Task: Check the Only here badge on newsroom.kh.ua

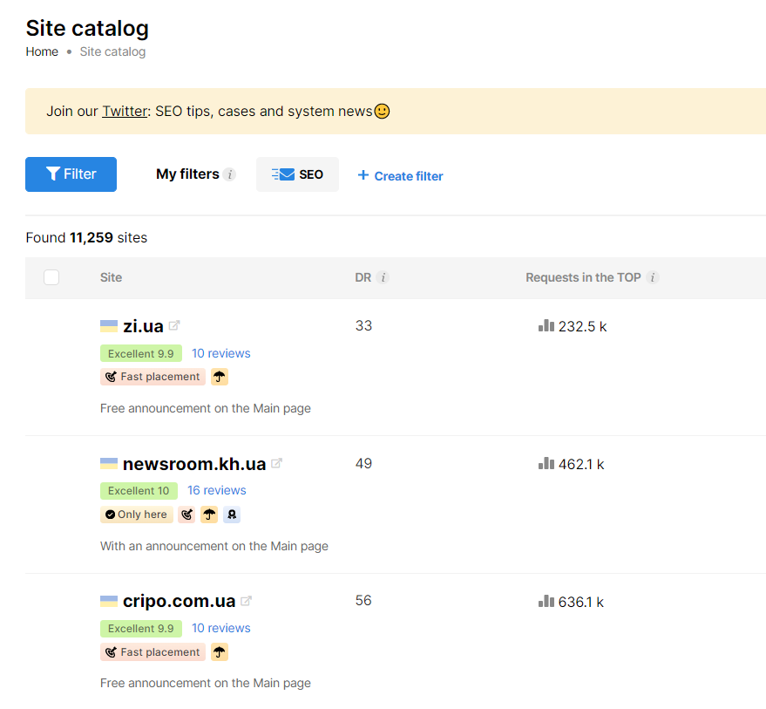Action: (x=136, y=515)
